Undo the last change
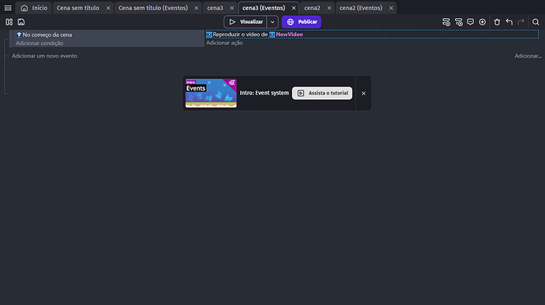Screen dimensions: 545x305 [x=509, y=22]
